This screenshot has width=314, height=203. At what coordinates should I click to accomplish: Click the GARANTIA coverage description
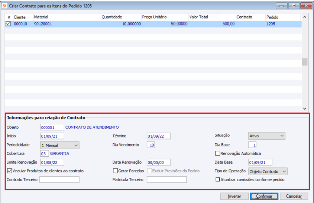tap(60, 154)
